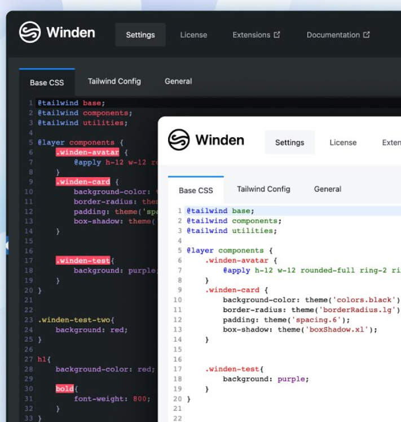
Task: Open the Settings tab in the light window
Action: (289, 142)
